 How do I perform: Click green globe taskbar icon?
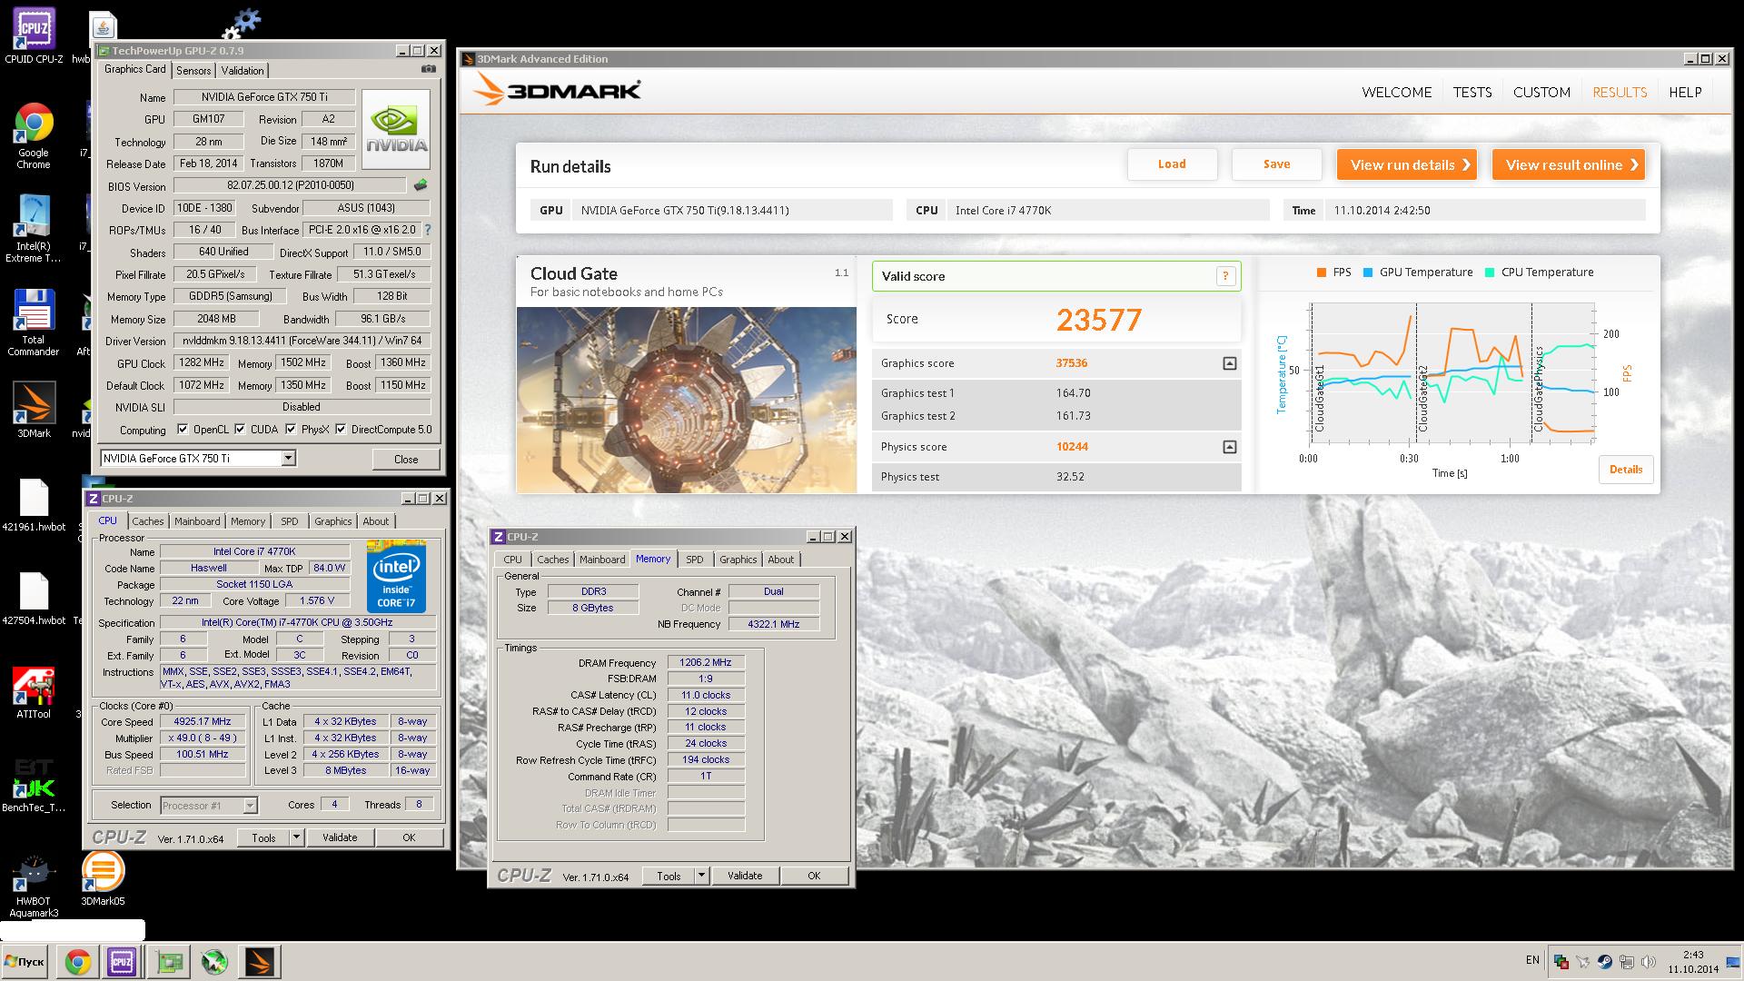pyautogui.click(x=214, y=962)
